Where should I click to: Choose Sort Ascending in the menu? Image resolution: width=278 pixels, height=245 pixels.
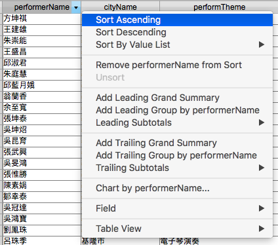pyautogui.click(x=177, y=20)
